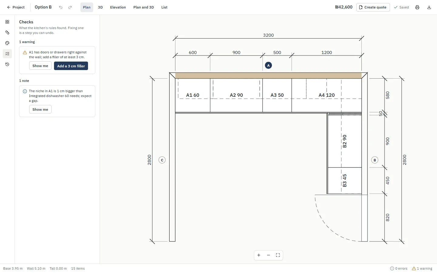This screenshot has width=437, height=273.
Task: Select the measure ruler sidebar icon
Action: tap(7, 32)
